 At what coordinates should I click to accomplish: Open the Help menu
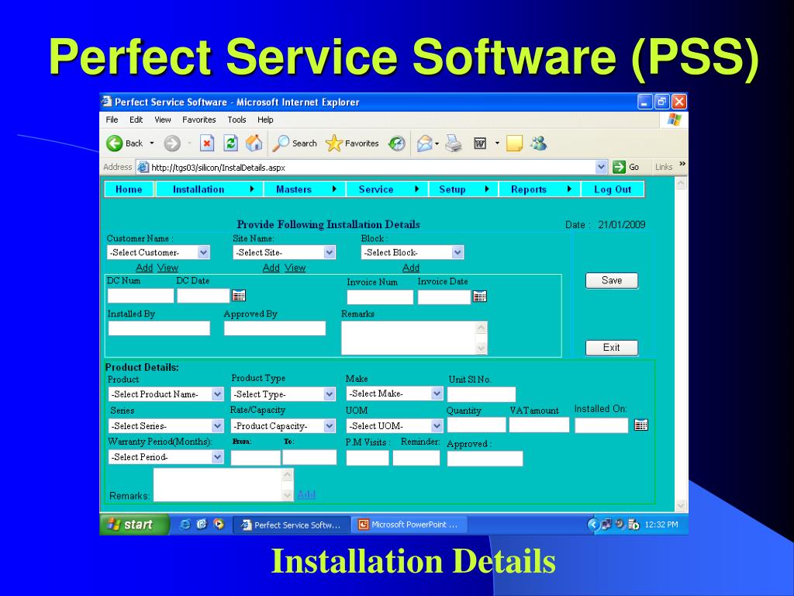coord(265,120)
